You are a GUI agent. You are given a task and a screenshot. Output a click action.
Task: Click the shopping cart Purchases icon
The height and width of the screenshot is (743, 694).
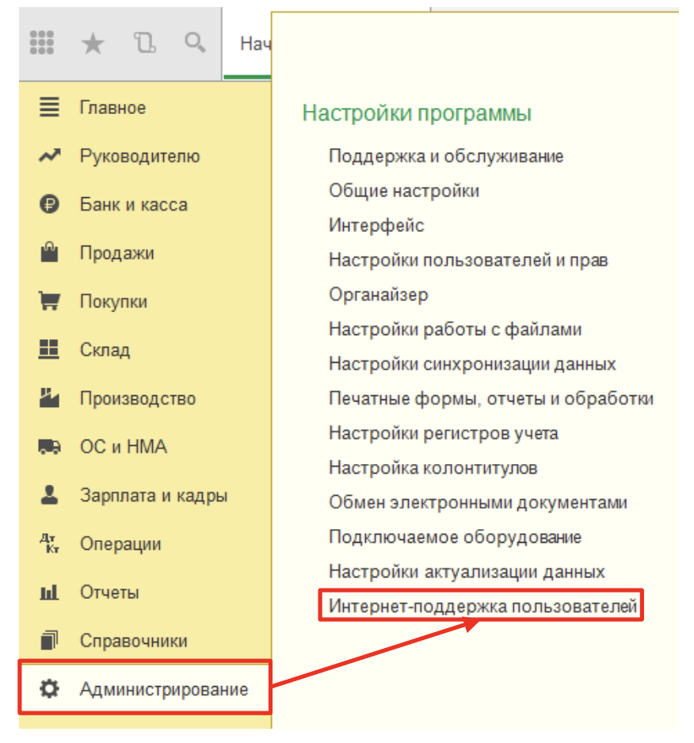tap(49, 302)
